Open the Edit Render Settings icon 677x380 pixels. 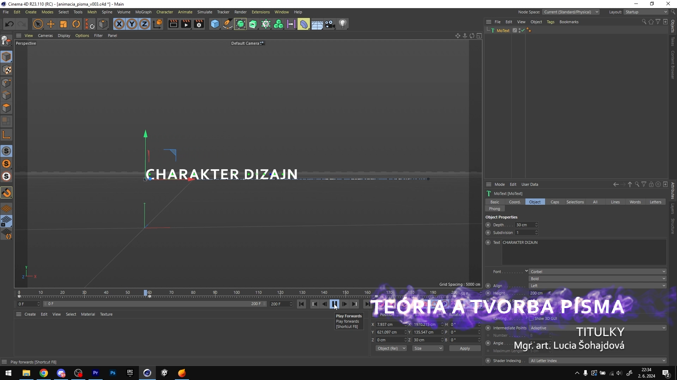point(199,24)
